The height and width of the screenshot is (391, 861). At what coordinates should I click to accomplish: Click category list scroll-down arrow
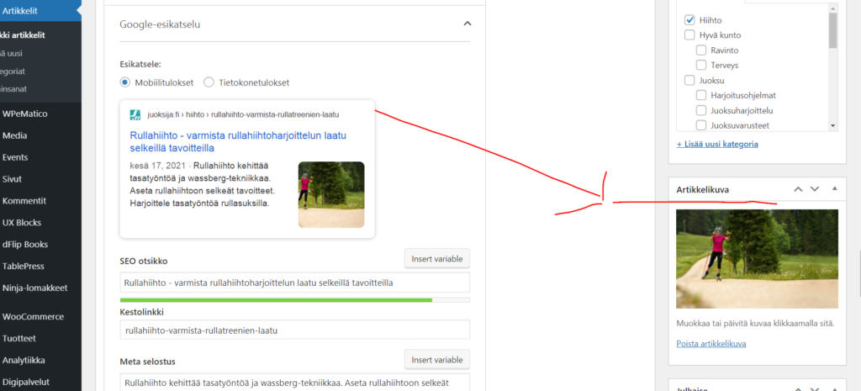[833, 126]
